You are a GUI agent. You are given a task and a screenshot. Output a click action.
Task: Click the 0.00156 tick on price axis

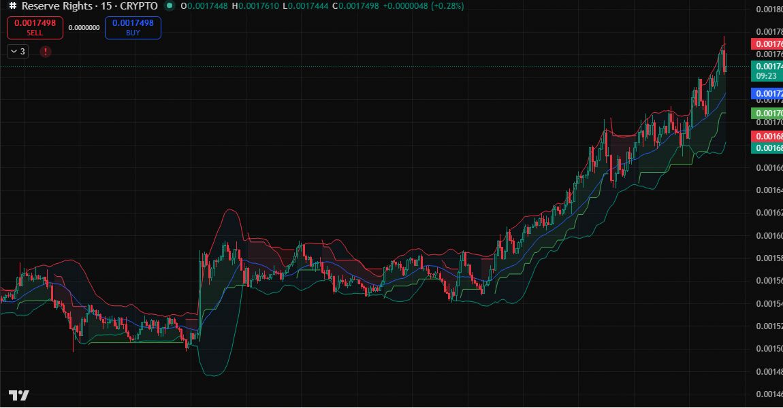(769, 280)
